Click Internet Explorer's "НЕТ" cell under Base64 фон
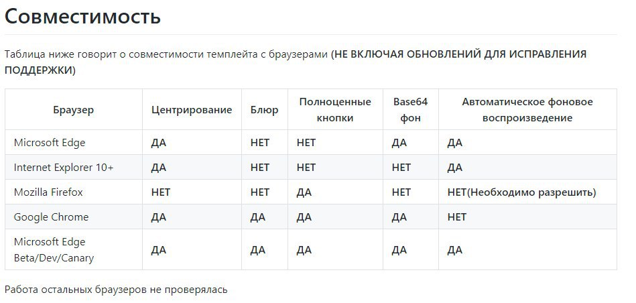Screen dimensions: 636x303 [401, 168]
